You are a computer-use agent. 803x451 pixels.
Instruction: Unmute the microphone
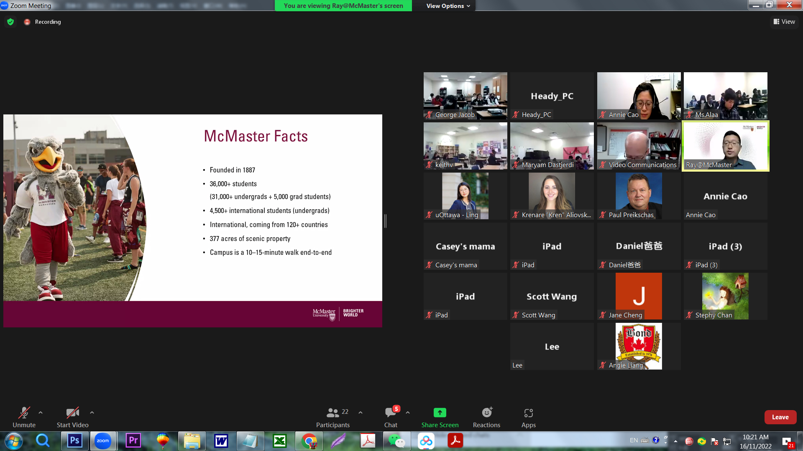click(24, 417)
